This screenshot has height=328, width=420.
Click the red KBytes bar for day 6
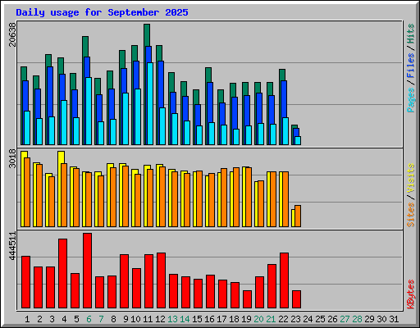[x=87, y=271]
